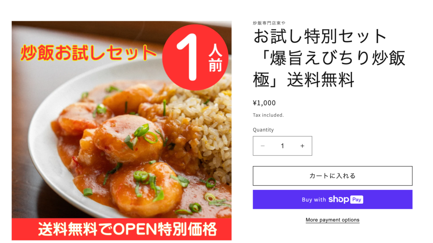The image size is (433, 243).
Task: Click the quantity field showing 1
Action: point(282,146)
